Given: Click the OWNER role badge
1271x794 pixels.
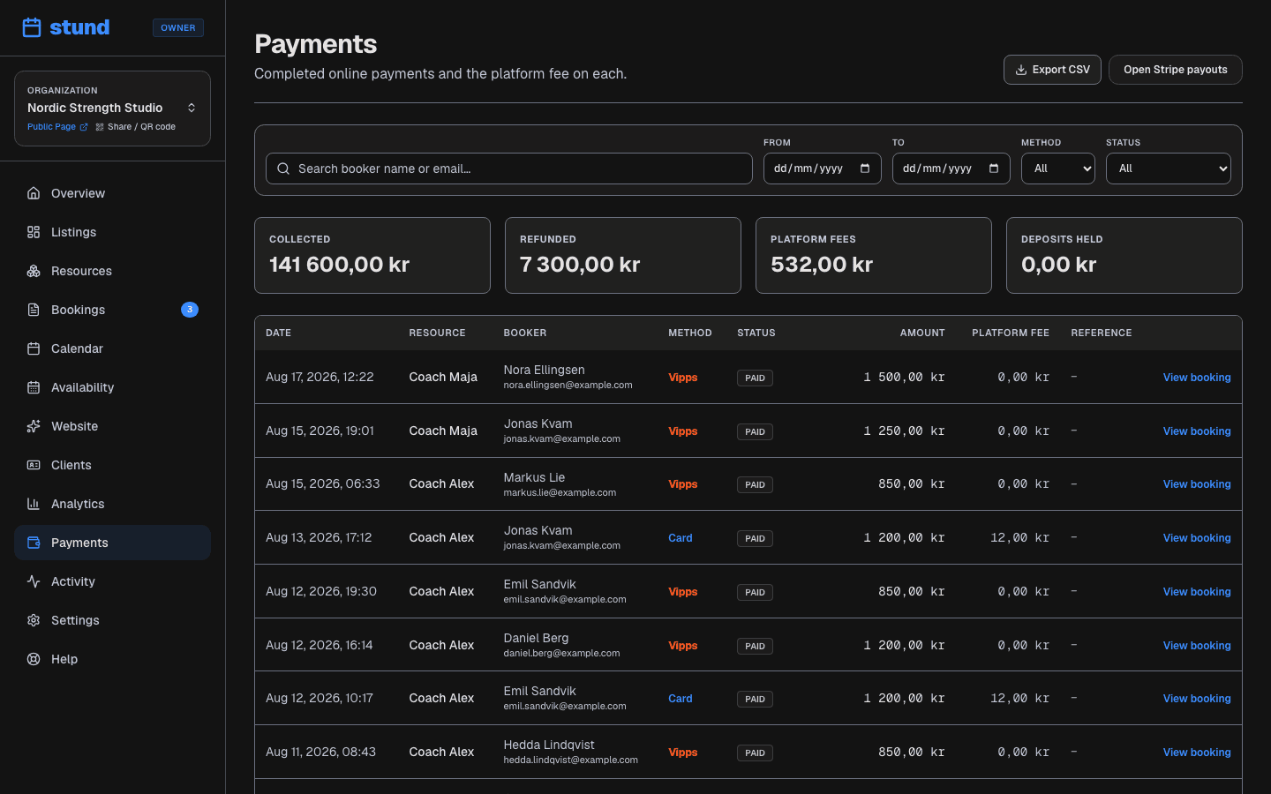Looking at the screenshot, I should [178, 28].
